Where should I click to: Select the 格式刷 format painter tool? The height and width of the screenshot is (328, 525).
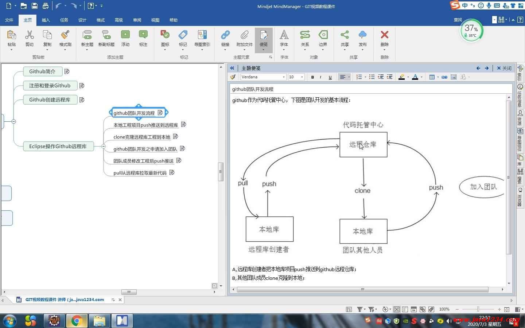pyautogui.click(x=65, y=35)
